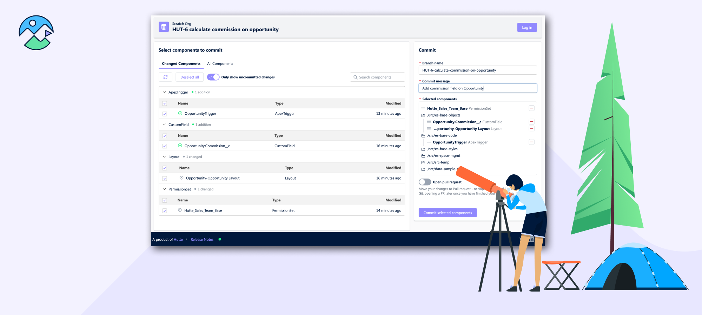702x315 pixels.
Task: Toggle select-all checkbox in ApexTrigger header
Action: tap(165, 103)
